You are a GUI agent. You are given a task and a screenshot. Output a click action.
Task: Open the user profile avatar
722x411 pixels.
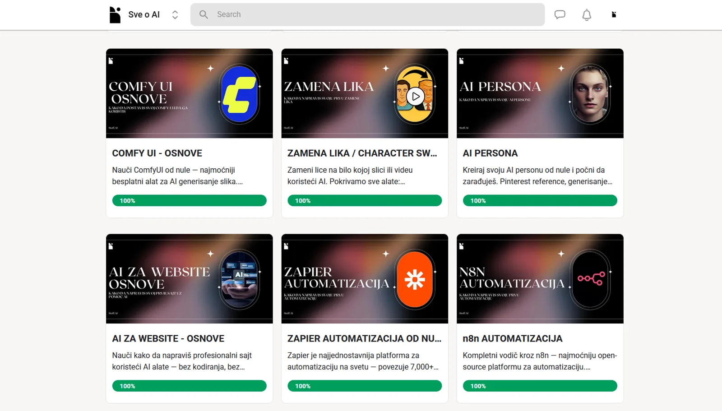pyautogui.click(x=614, y=14)
